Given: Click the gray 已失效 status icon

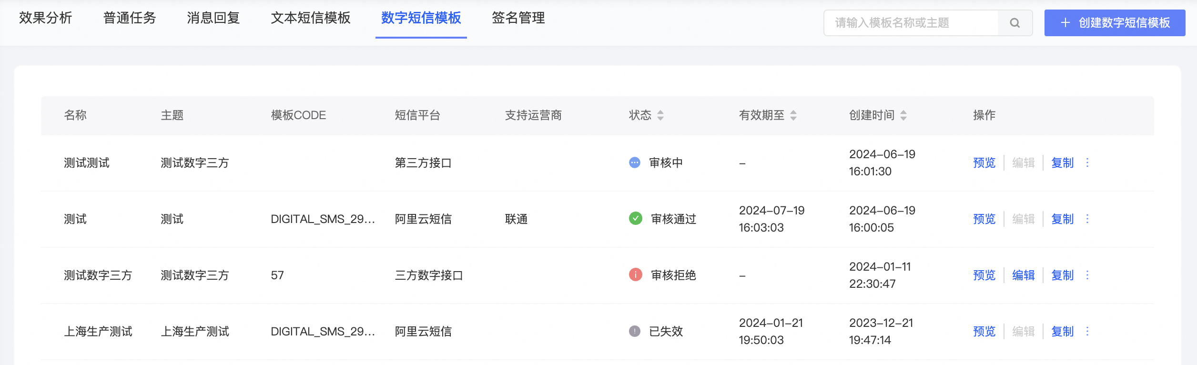Looking at the screenshot, I should 635,331.
